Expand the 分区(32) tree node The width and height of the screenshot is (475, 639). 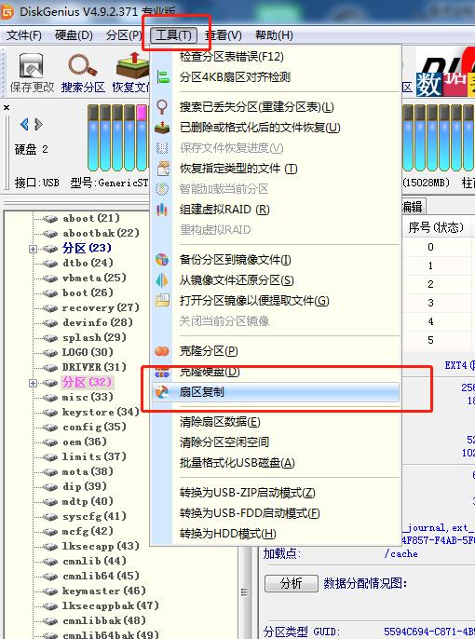(x=33, y=383)
